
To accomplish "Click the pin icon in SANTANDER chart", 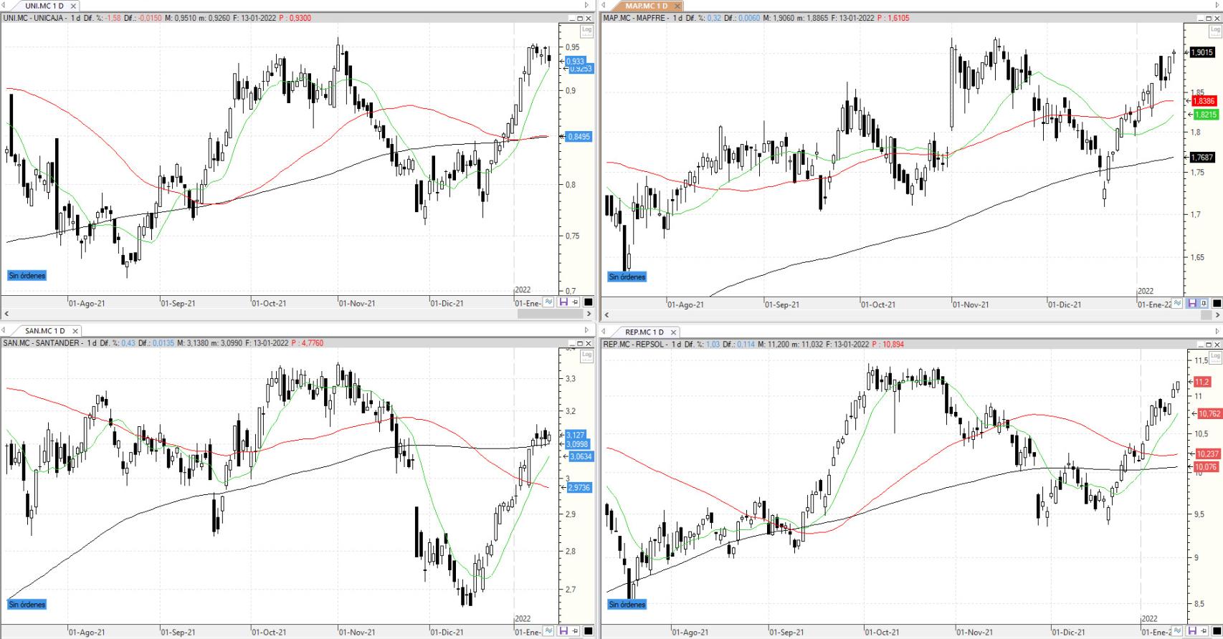I will (x=575, y=631).
